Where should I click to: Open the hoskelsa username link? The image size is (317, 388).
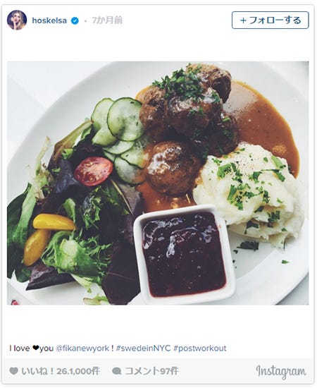click(x=49, y=20)
